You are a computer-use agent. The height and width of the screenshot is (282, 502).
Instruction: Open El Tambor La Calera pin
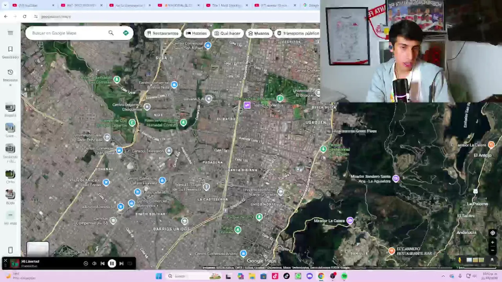point(491,145)
